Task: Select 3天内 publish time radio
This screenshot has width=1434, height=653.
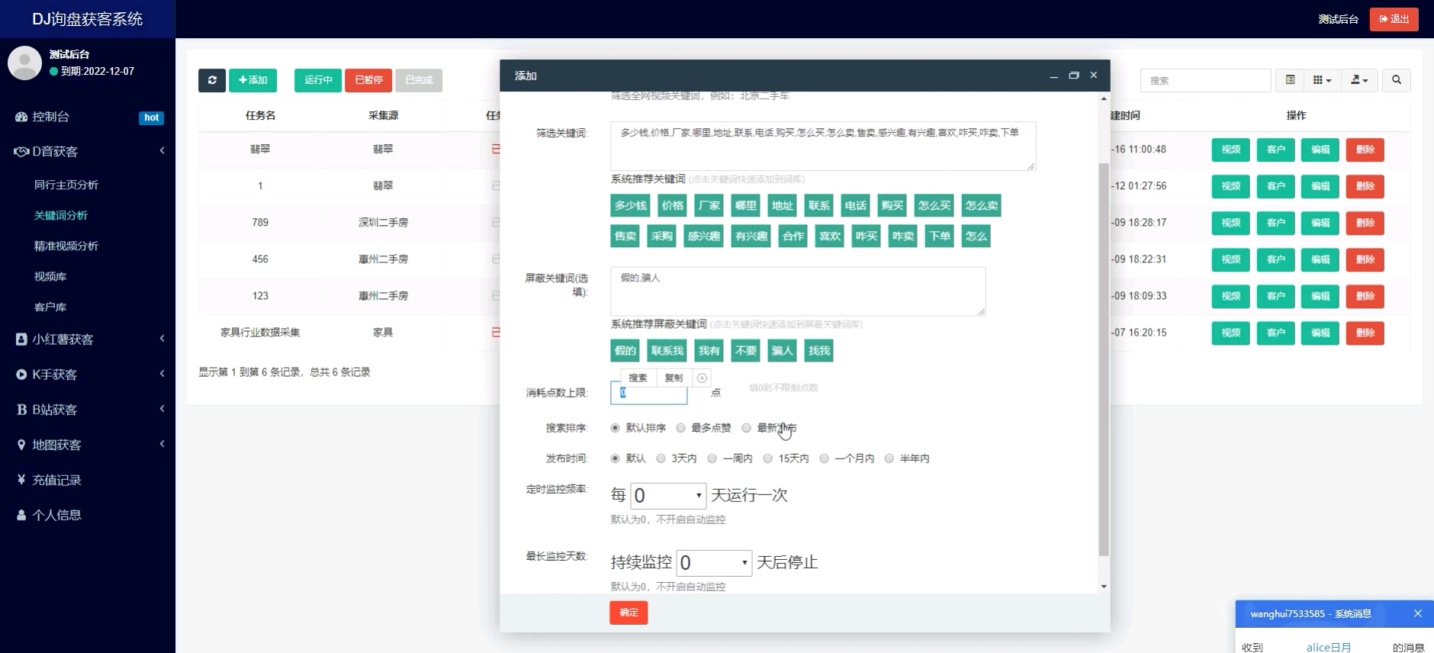Action: [x=661, y=458]
